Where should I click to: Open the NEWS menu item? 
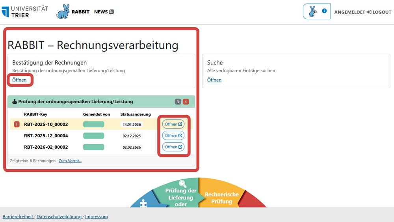coord(104,12)
